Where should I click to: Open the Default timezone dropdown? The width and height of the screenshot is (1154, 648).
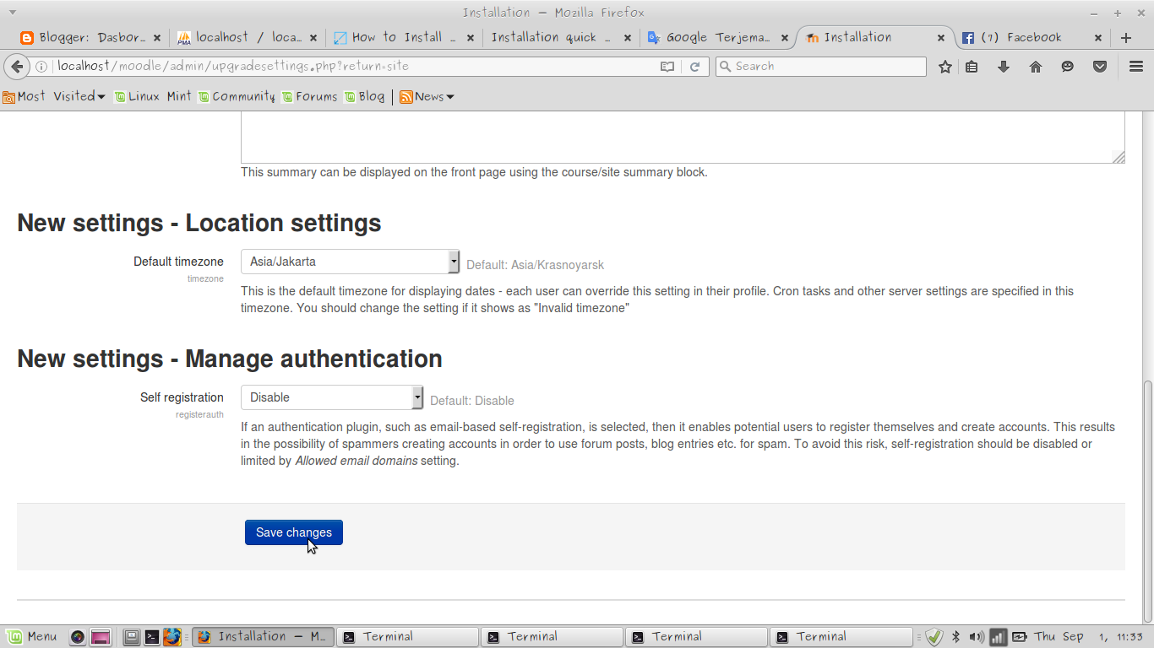(350, 262)
